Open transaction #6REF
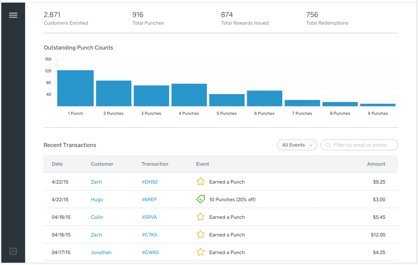 (149, 199)
